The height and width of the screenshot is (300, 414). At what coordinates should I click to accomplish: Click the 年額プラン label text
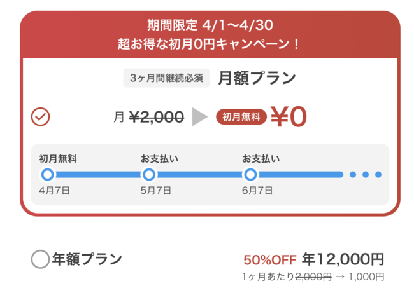pos(87,259)
